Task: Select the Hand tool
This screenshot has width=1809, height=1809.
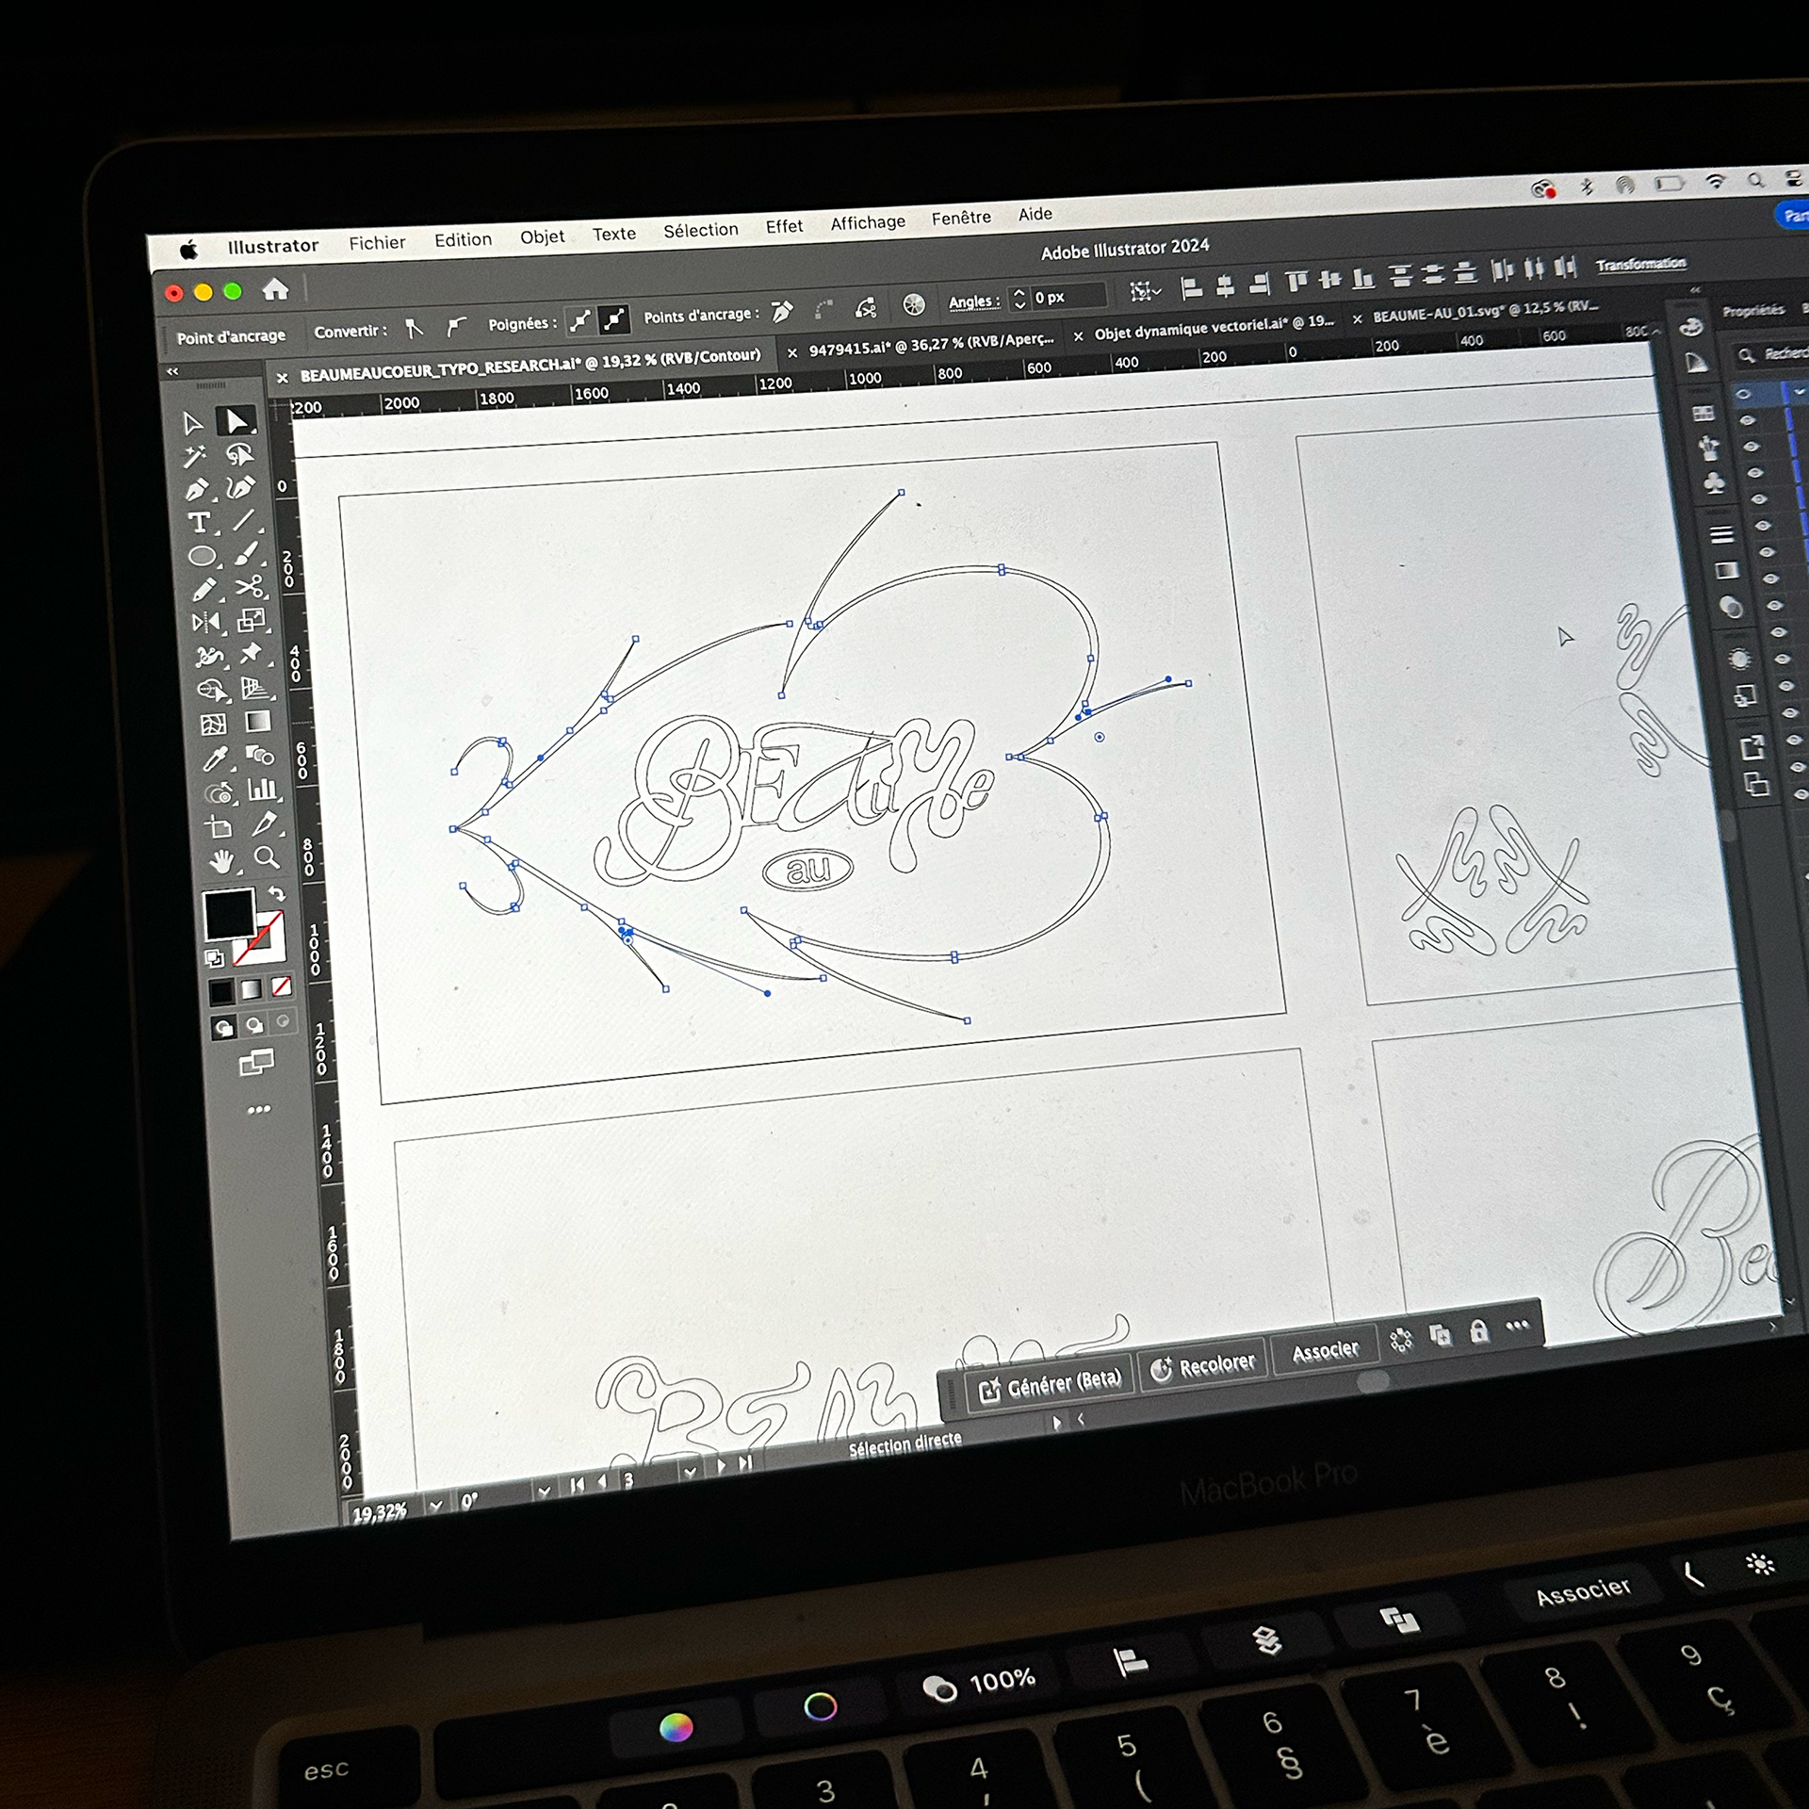Action: tap(222, 862)
